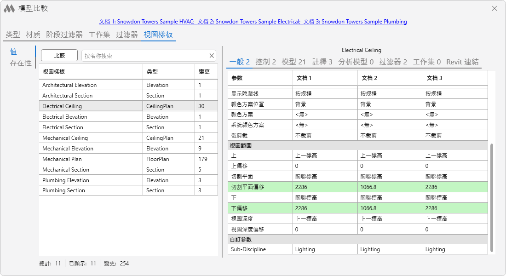Screen dimensions: 506x276
Task: Clear the search box with the X icon
Action: tap(212, 56)
